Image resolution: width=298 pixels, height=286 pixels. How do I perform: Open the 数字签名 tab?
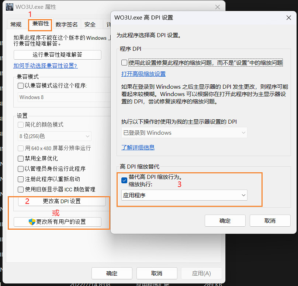click(x=66, y=24)
